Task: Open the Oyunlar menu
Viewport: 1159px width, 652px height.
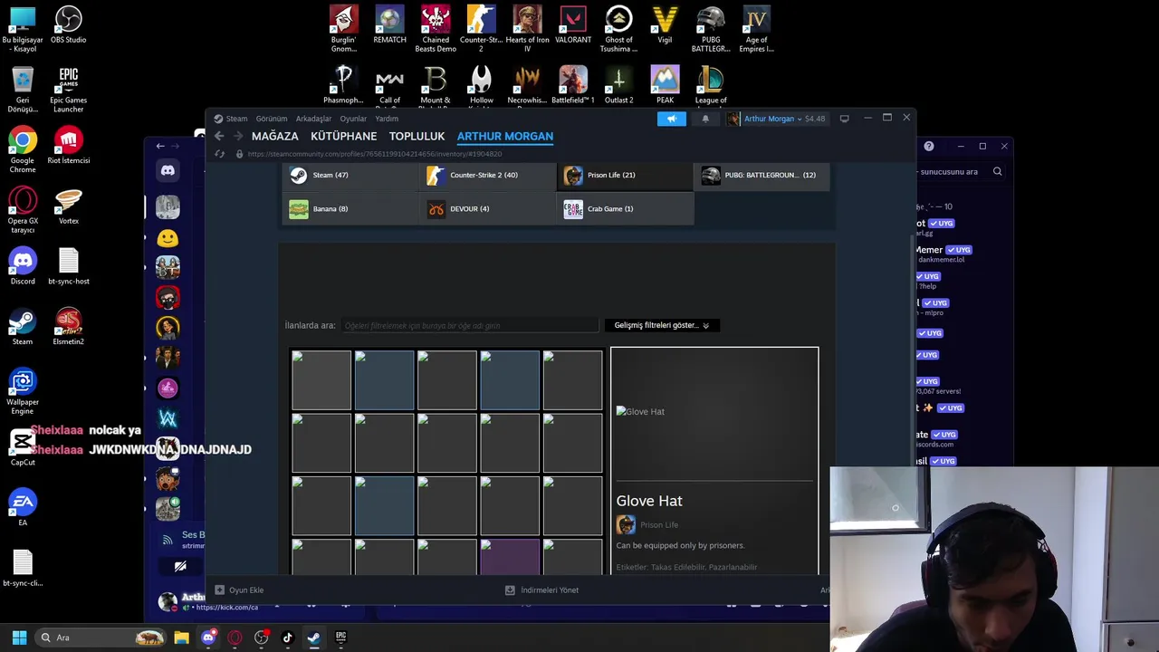Action: [x=353, y=119]
